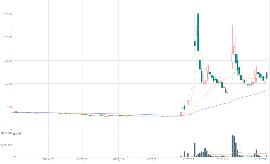Click the 出来高 volume panel label
This screenshot has width=270, height=164.
17,134
